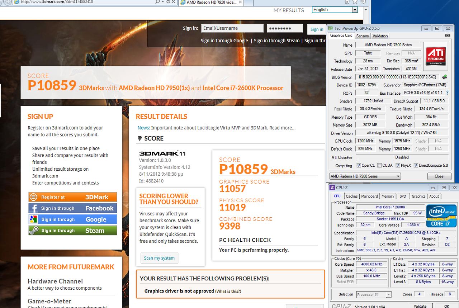The width and height of the screenshot is (459, 308).
Task: Click the Bus Interface question mark icon
Action: (447, 93)
